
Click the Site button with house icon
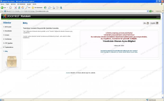tap(146, 23)
